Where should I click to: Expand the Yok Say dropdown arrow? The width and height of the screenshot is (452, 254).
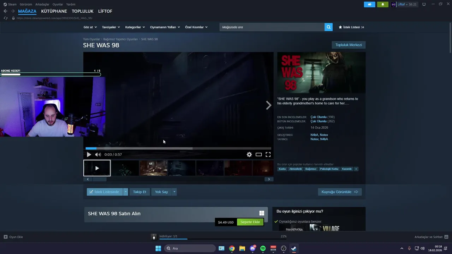tap(174, 192)
